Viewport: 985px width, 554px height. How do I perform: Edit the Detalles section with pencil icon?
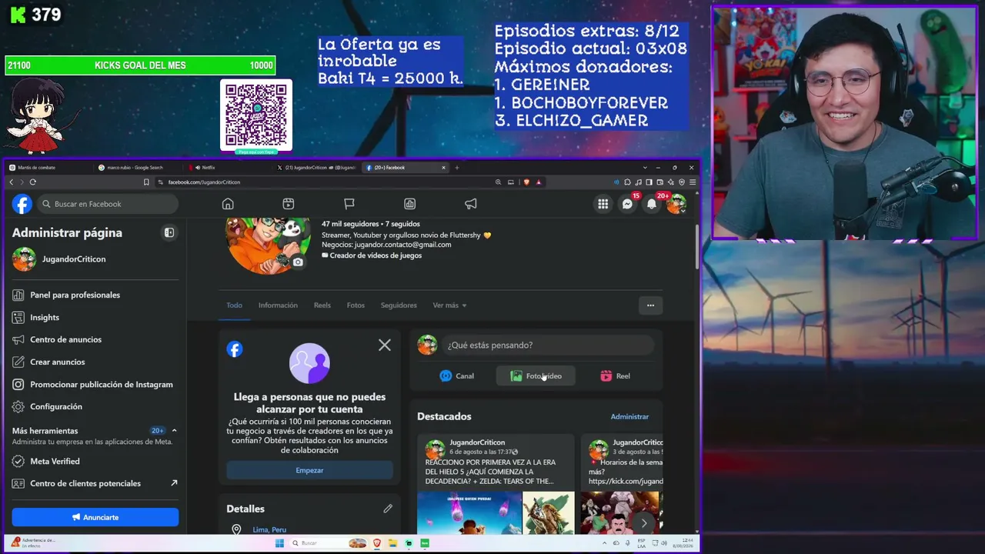[x=388, y=509]
